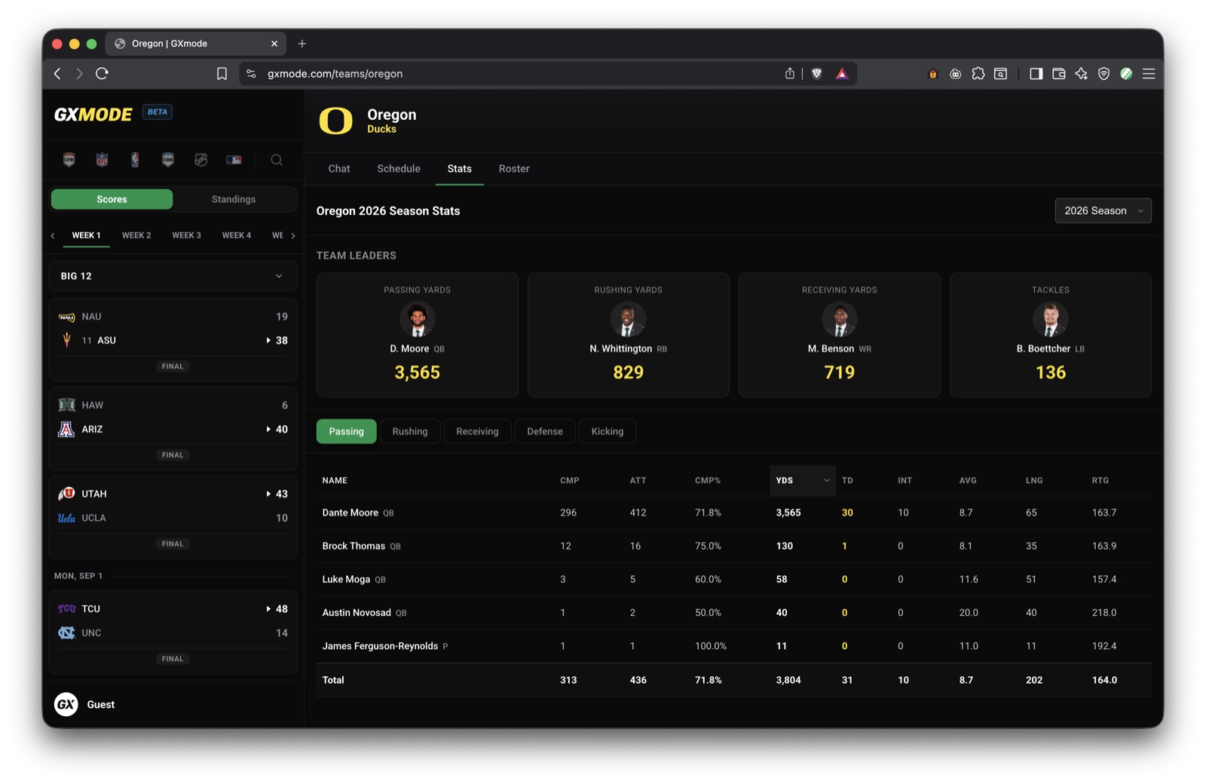Select the NFL league icon
Image resolution: width=1206 pixels, height=784 pixels.
tap(102, 160)
